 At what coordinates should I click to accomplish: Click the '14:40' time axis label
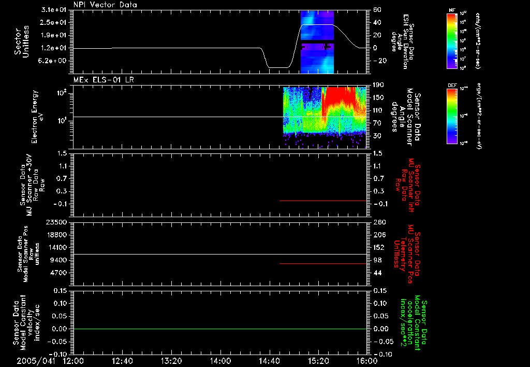[x=269, y=361]
